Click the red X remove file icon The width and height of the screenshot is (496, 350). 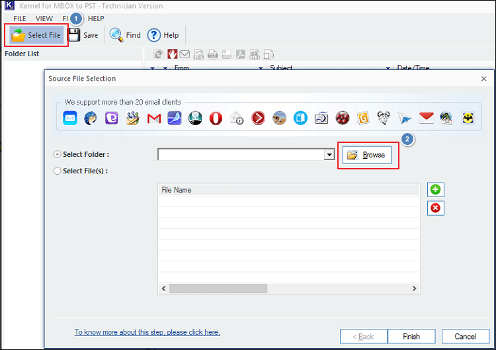pos(436,208)
